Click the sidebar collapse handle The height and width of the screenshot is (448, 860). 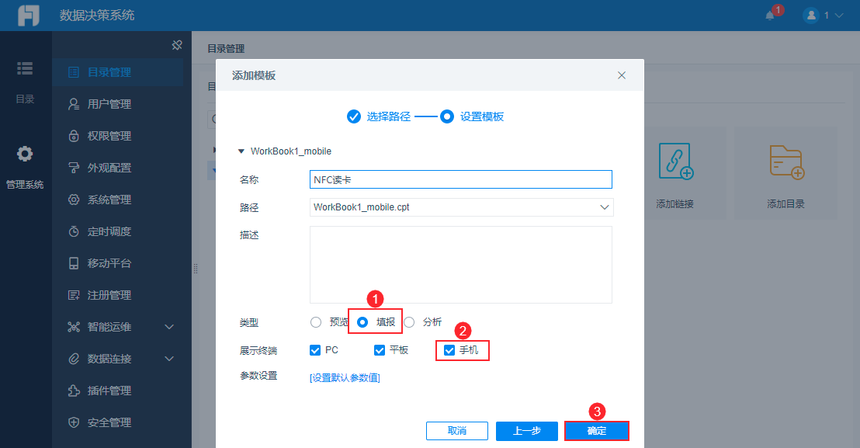(196, 269)
